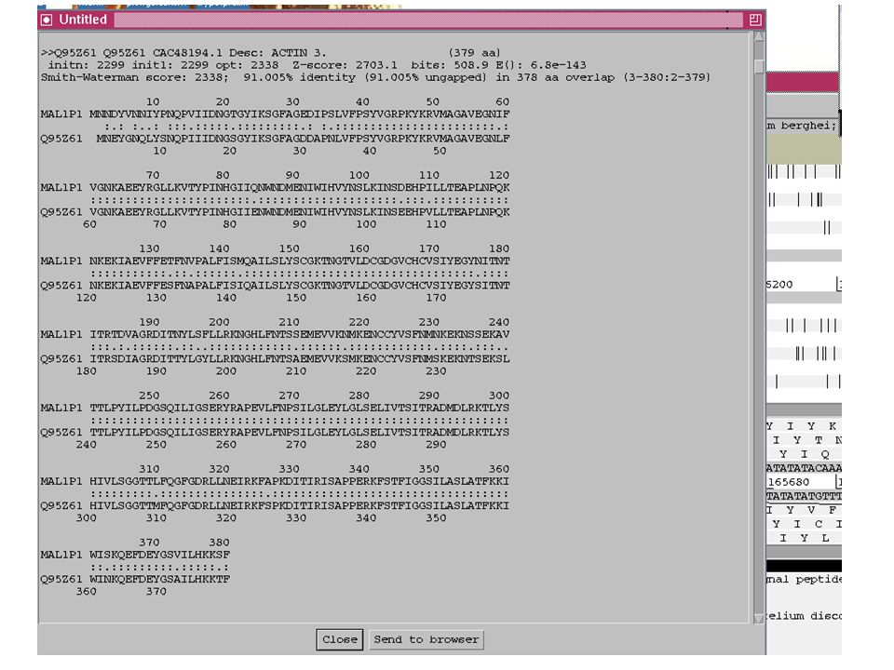Click the '(379 aa)' length text

click(x=474, y=52)
